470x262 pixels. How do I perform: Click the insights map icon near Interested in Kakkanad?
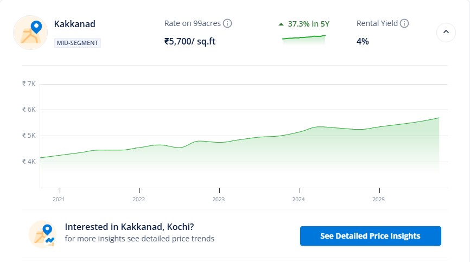[43, 234]
